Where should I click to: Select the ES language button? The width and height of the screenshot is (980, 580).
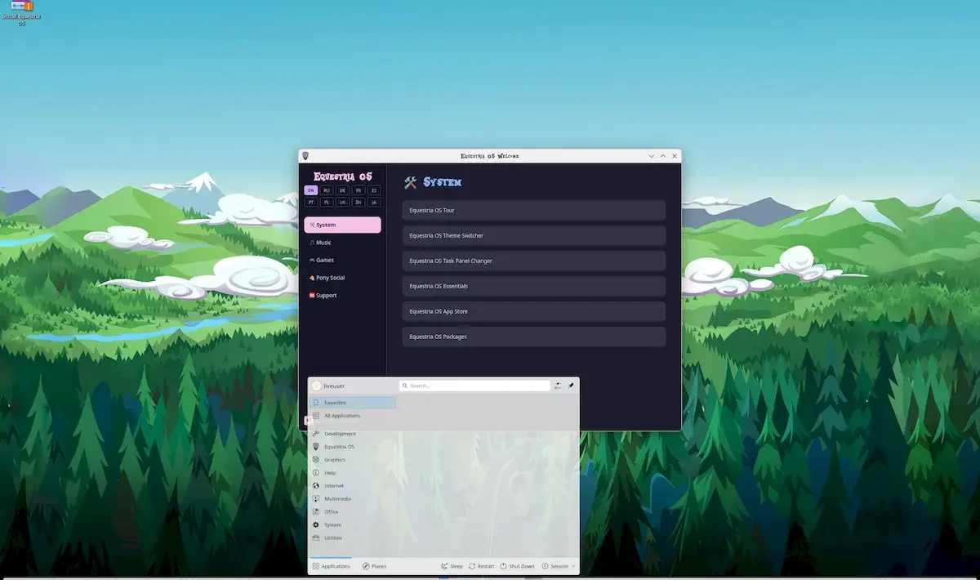click(x=374, y=190)
